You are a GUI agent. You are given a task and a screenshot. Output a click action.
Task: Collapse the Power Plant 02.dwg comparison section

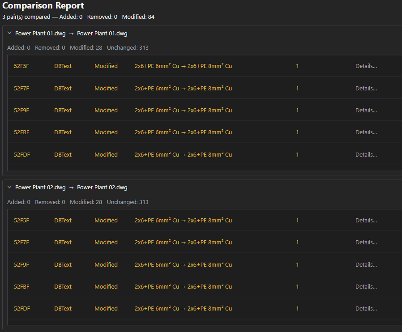(x=9, y=187)
